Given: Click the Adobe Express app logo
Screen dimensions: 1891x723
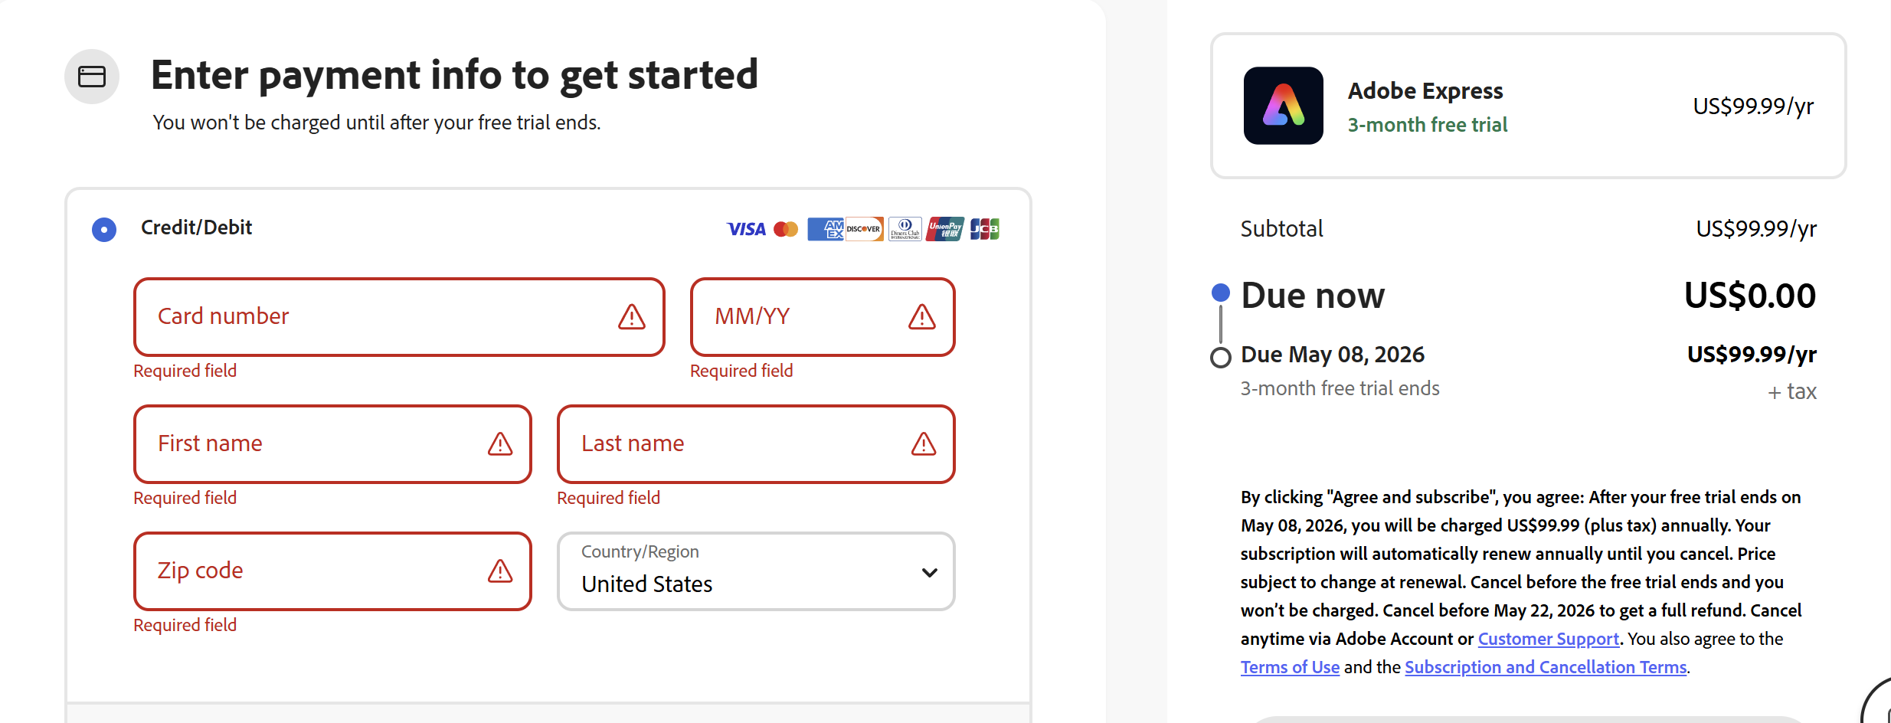Looking at the screenshot, I should coord(1283,106).
